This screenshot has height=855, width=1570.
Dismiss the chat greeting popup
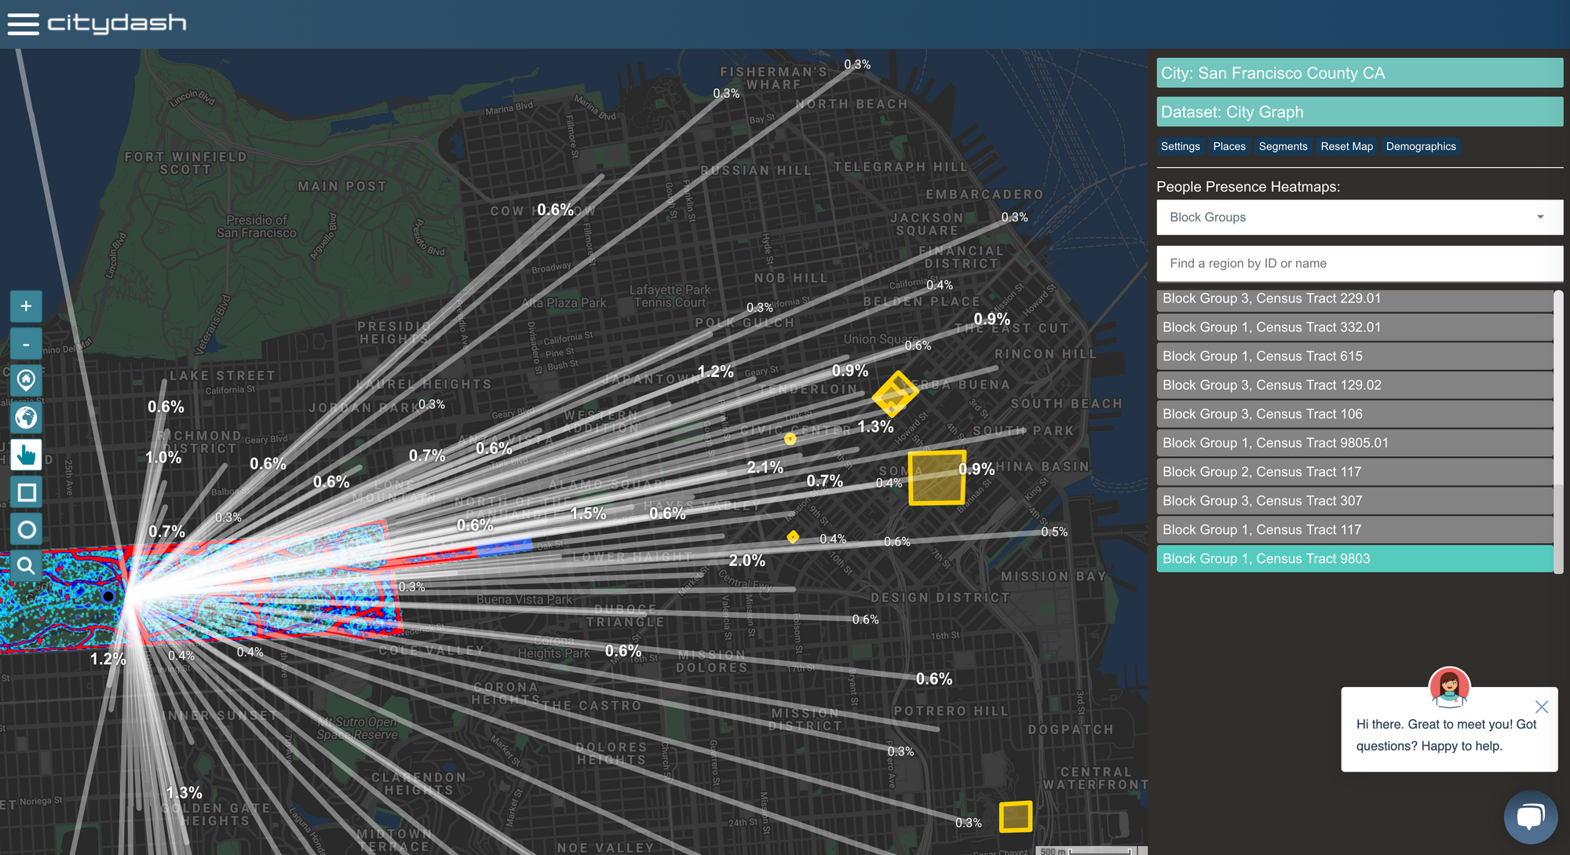click(x=1541, y=707)
